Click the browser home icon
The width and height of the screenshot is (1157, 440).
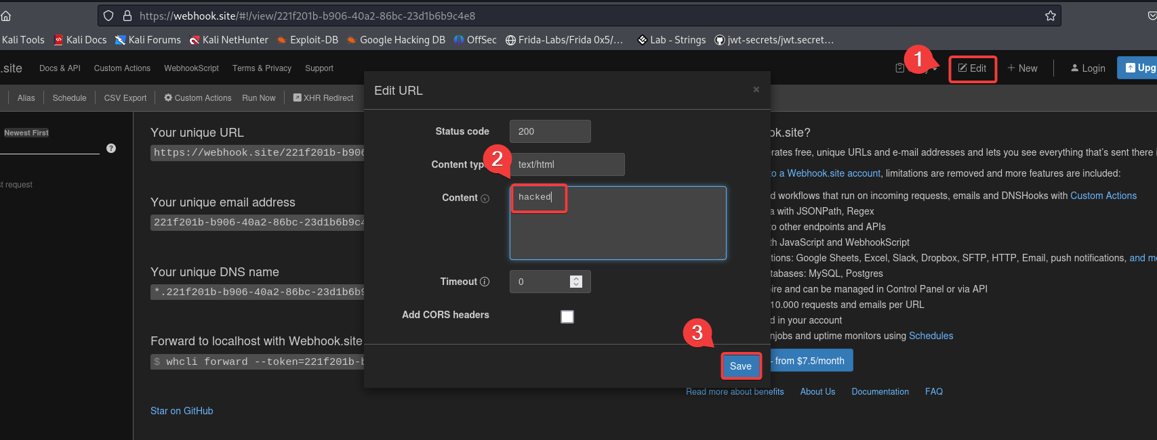[x=6, y=16]
